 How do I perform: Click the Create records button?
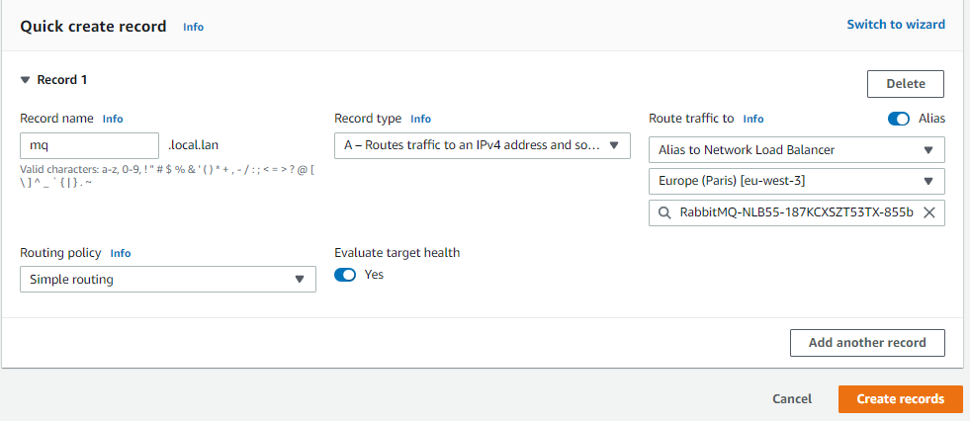tap(900, 399)
